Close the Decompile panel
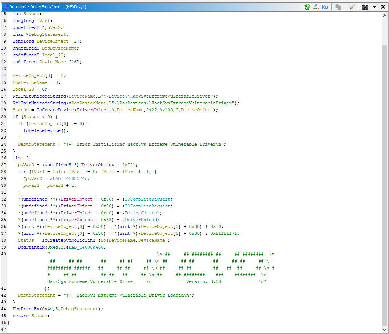 tap(383, 7)
